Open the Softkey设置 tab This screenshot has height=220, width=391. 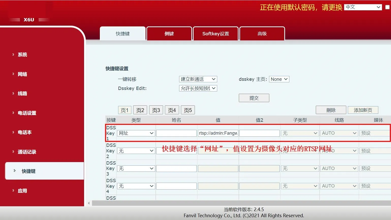(215, 33)
